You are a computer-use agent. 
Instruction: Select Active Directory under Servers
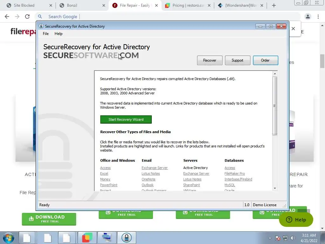[196, 168]
